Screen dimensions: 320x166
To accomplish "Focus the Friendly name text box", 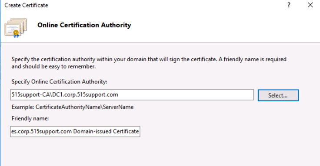I will tap(75, 132).
